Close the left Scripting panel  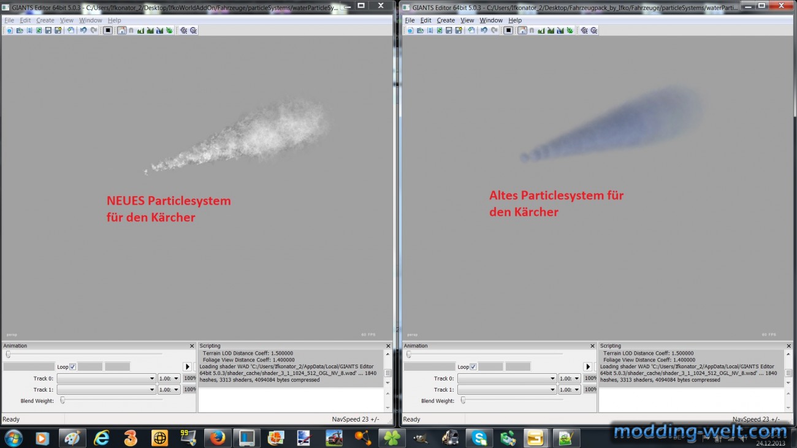388,346
